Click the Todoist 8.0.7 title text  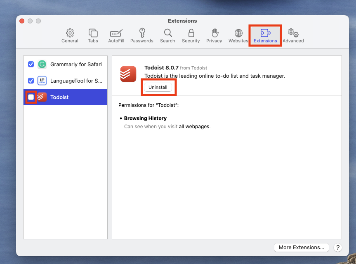click(x=161, y=68)
